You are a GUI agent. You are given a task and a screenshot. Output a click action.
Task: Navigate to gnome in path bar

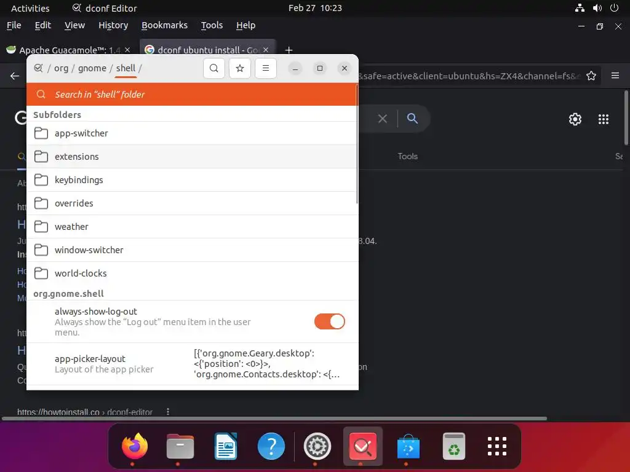[92, 68]
